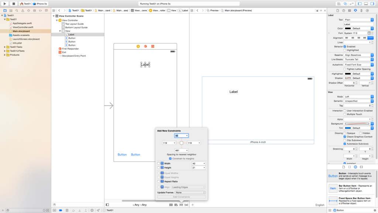Open the Breakpoint navigator icon
Screen dimensions: 378x213
click(x=40, y=10)
